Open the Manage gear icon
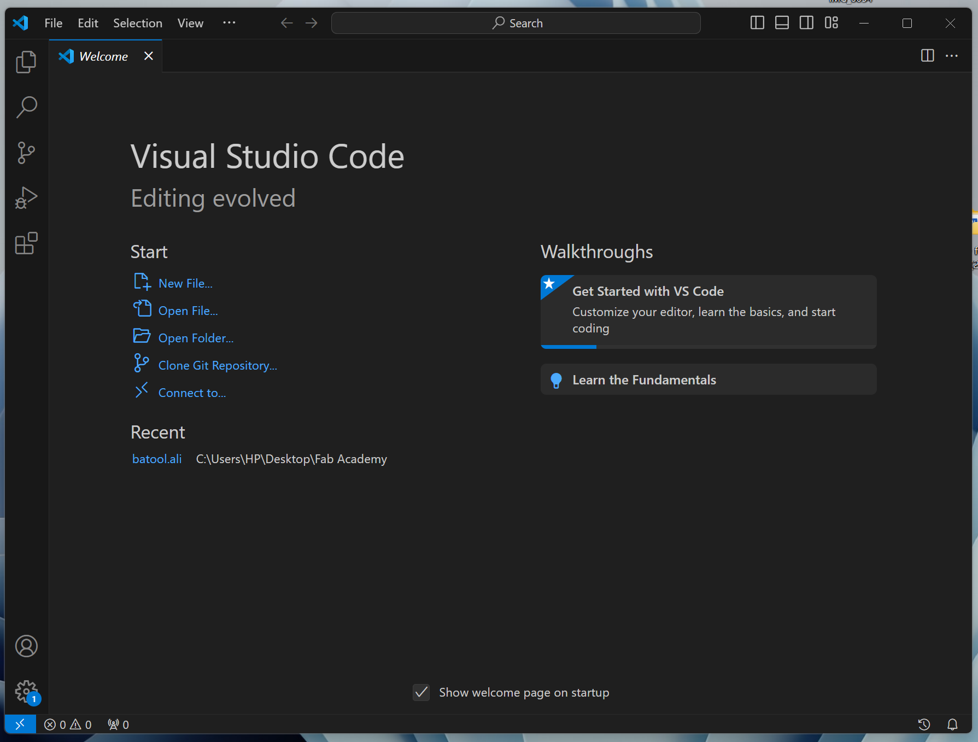Viewport: 978px width, 742px height. pos(26,692)
